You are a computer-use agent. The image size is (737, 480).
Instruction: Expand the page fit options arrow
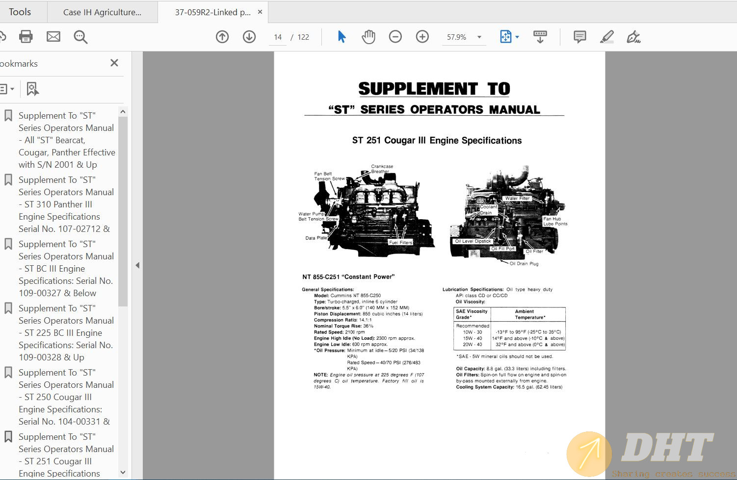coord(517,37)
